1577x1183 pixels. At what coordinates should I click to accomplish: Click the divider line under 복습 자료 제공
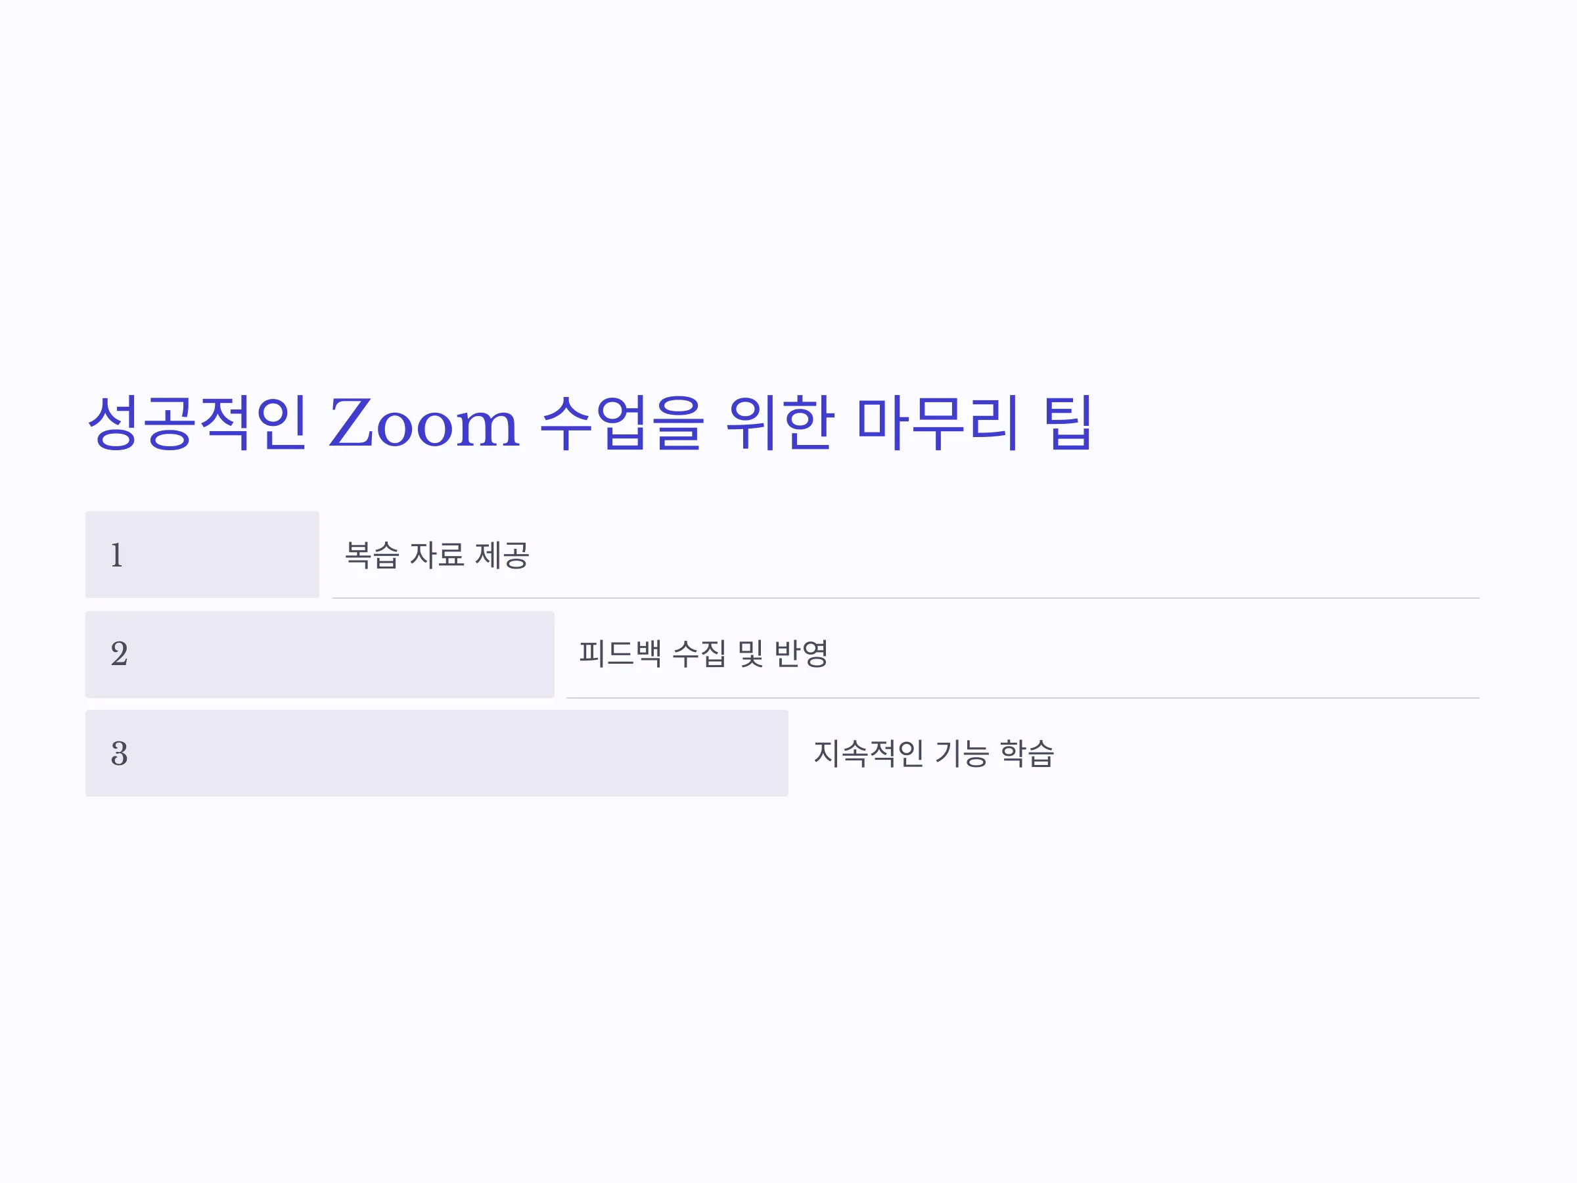(x=906, y=597)
